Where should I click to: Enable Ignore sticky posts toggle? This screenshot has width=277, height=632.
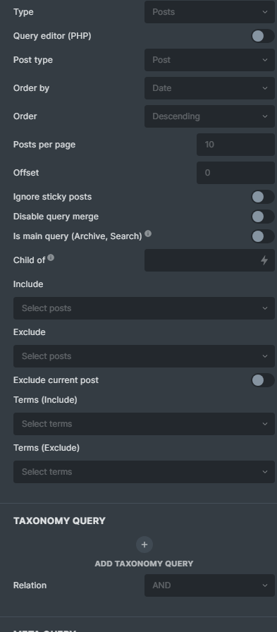pyautogui.click(x=263, y=197)
